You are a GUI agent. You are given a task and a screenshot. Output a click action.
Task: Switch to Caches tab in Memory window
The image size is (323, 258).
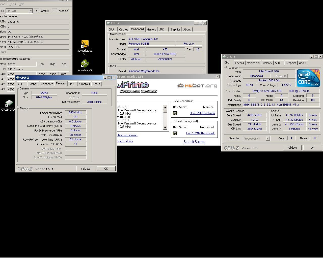pos(33,84)
